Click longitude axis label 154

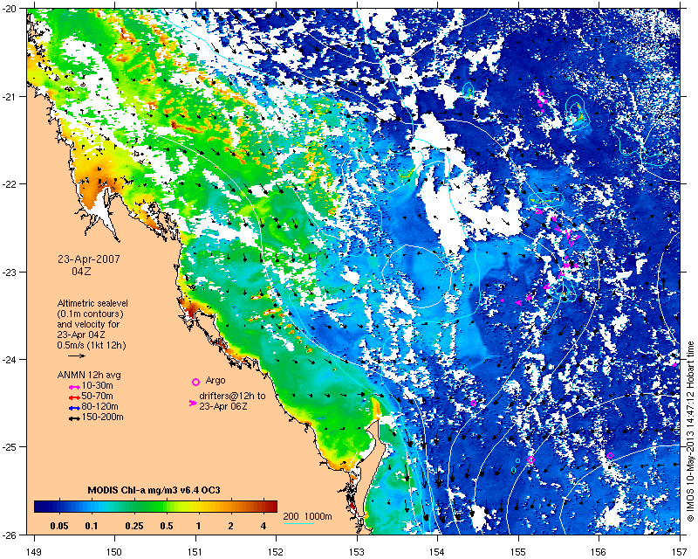(x=438, y=552)
